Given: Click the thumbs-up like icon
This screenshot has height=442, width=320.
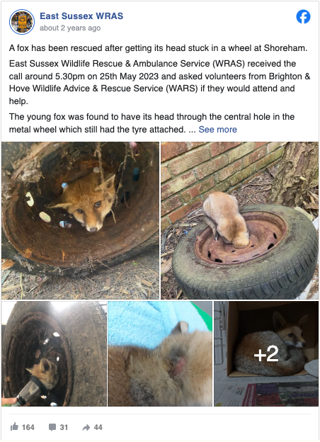Looking at the screenshot, I should [x=14, y=427].
